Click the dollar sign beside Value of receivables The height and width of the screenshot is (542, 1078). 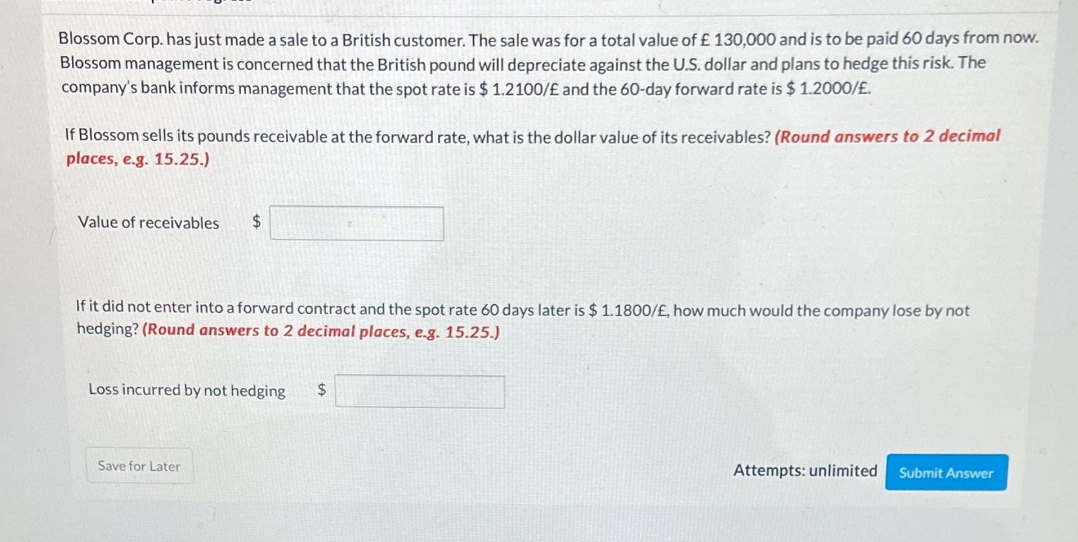(x=255, y=221)
